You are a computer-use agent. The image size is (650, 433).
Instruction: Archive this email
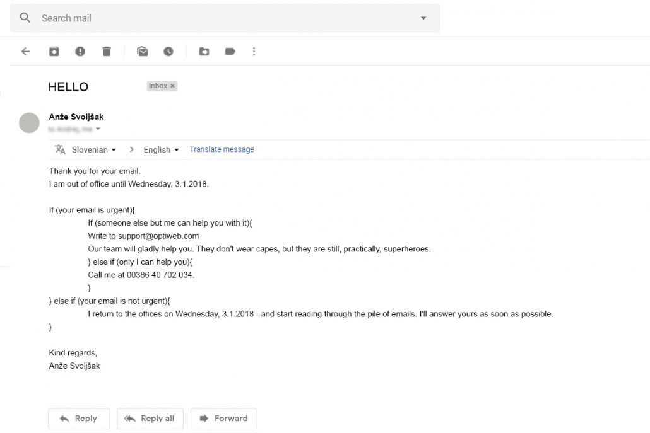point(54,52)
